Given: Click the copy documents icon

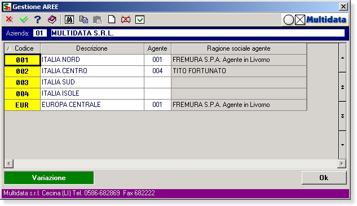Looking at the screenshot, I should (83, 20).
